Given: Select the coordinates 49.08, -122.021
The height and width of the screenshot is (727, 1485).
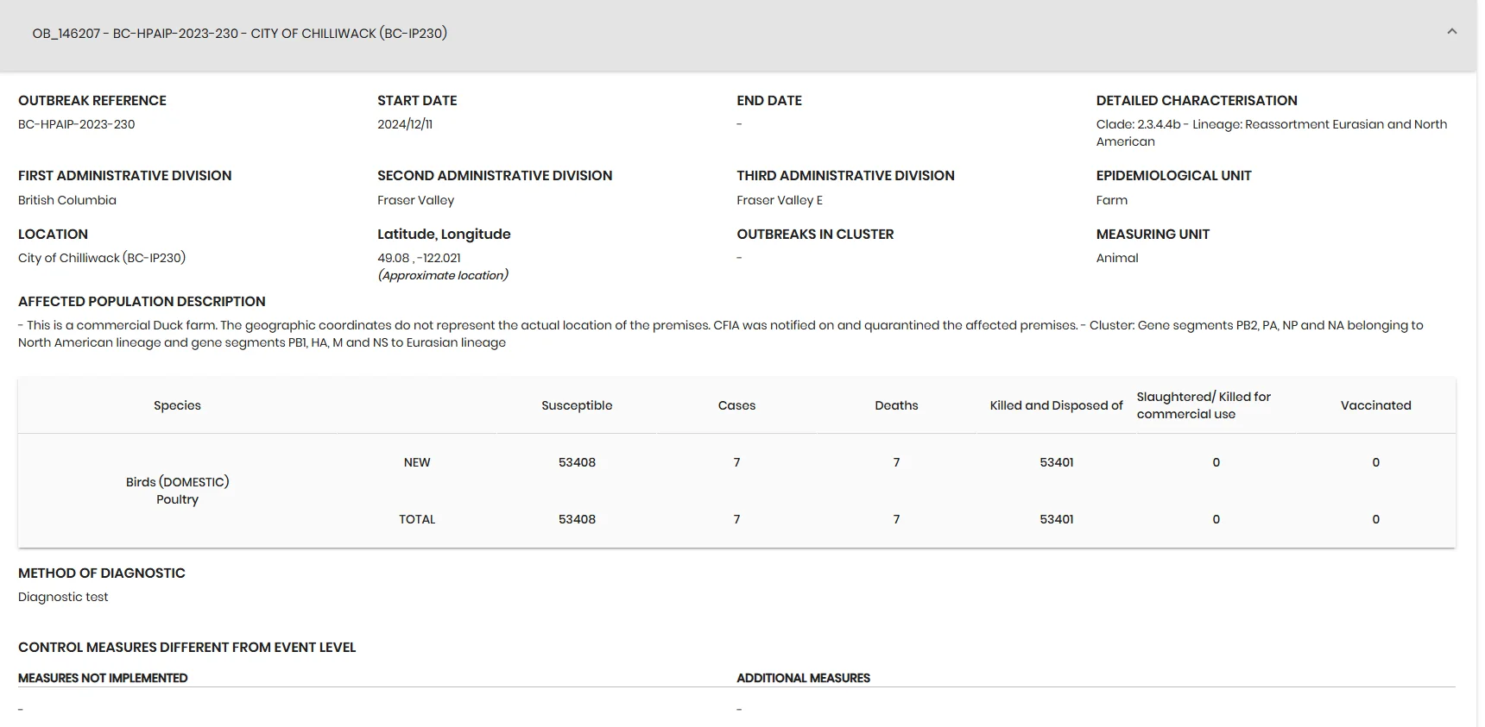Looking at the screenshot, I should tap(419, 258).
